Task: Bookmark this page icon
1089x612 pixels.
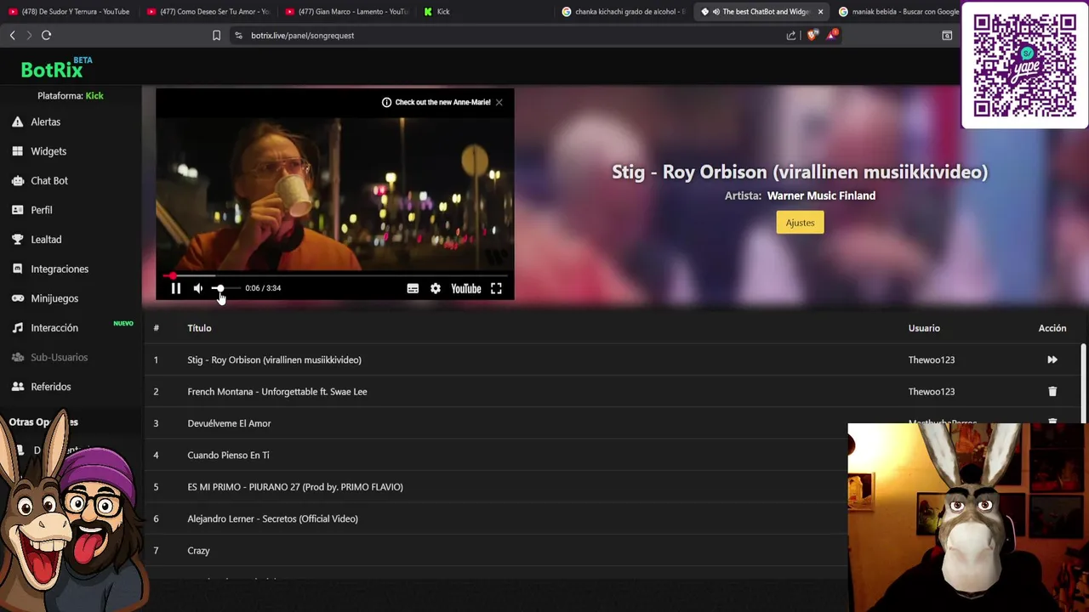Action: pyautogui.click(x=216, y=36)
